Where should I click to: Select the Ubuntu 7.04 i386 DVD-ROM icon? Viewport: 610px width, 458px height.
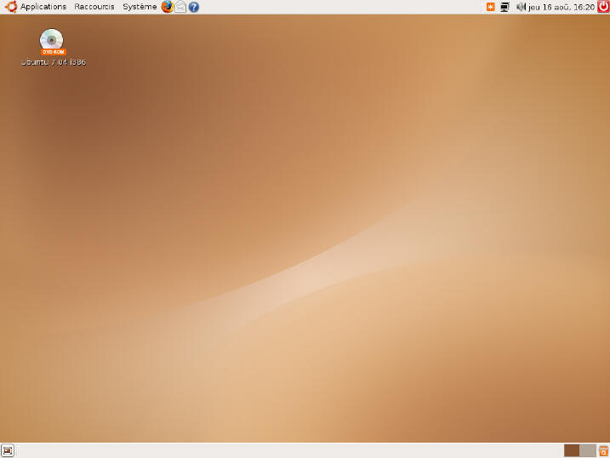tap(52, 41)
